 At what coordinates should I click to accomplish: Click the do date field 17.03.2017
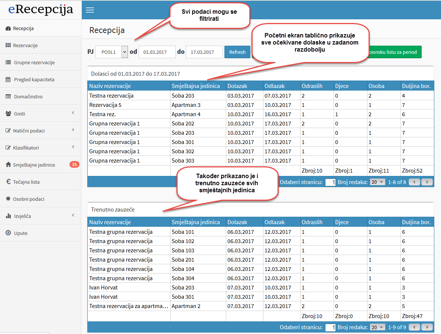pos(204,52)
